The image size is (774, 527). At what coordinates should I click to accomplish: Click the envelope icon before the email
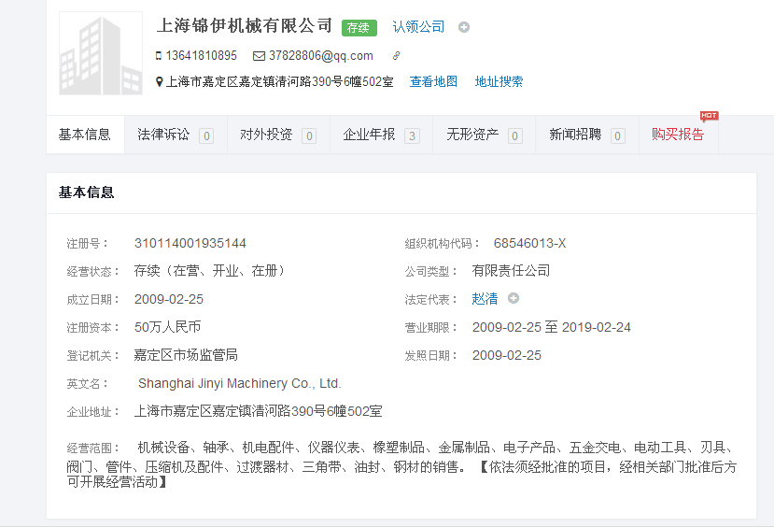coord(259,56)
